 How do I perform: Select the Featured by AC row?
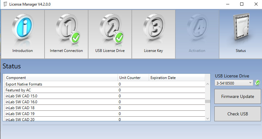[105, 90]
